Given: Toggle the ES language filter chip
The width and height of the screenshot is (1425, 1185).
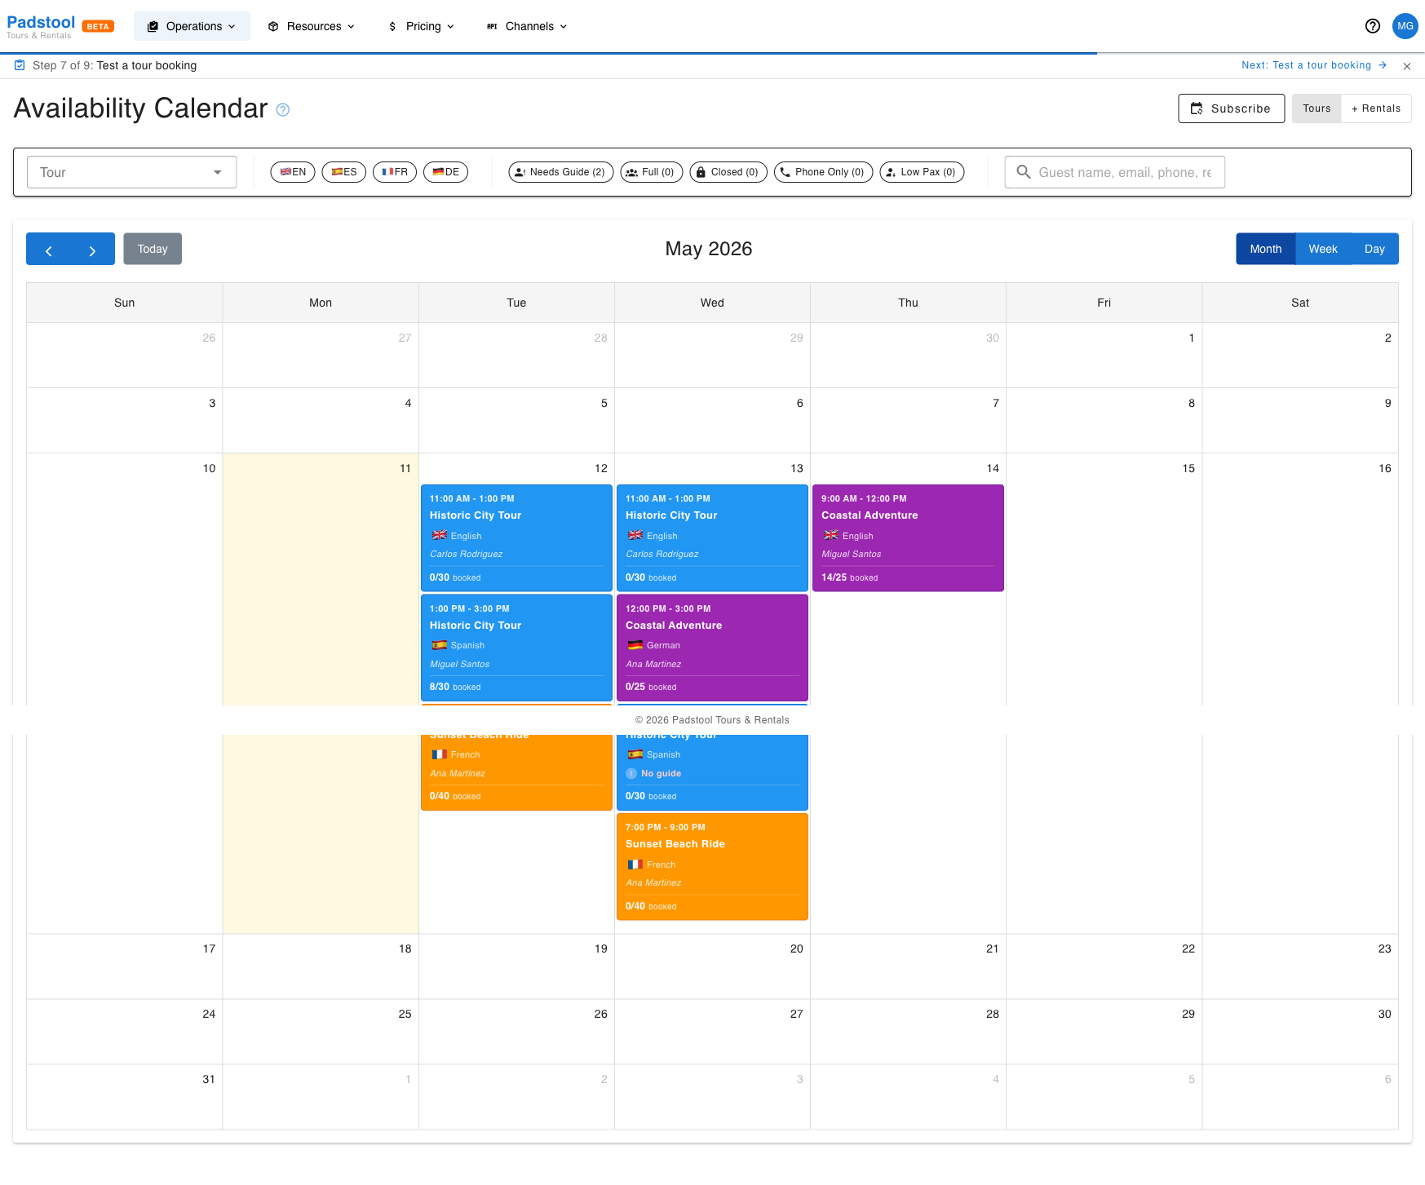Looking at the screenshot, I should tap(344, 172).
